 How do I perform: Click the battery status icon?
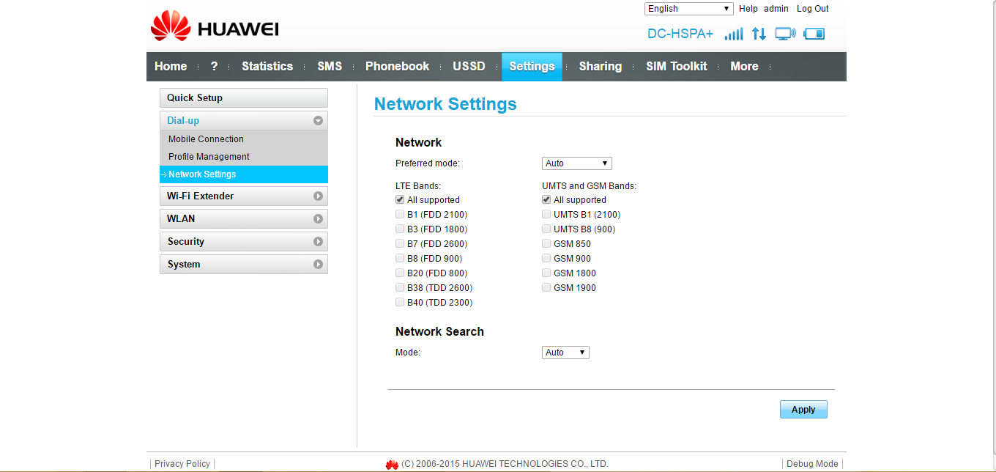[x=814, y=34]
